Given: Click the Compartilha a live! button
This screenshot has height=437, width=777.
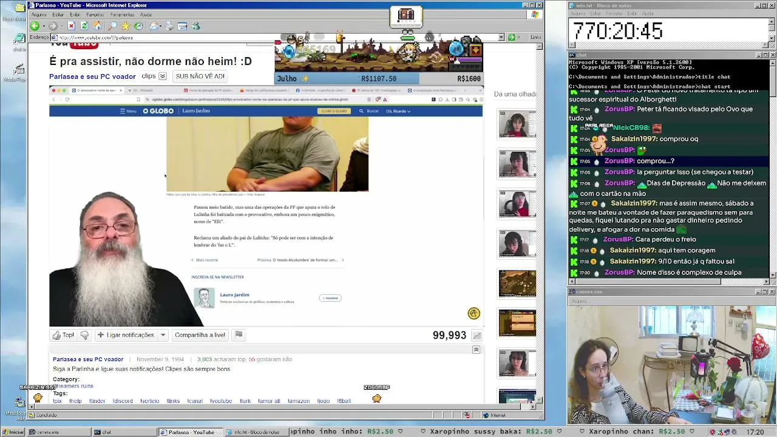Looking at the screenshot, I should coord(200,335).
